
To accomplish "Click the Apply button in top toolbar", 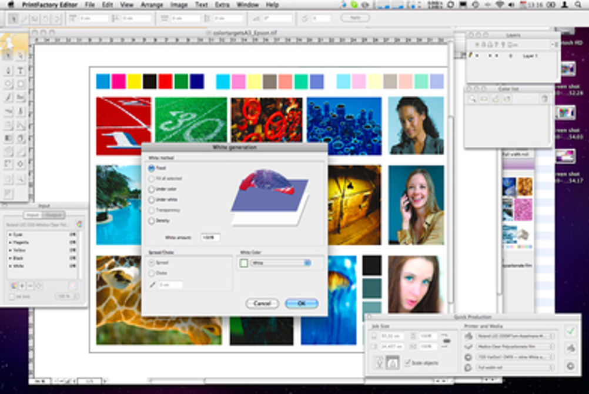I will point(355,18).
